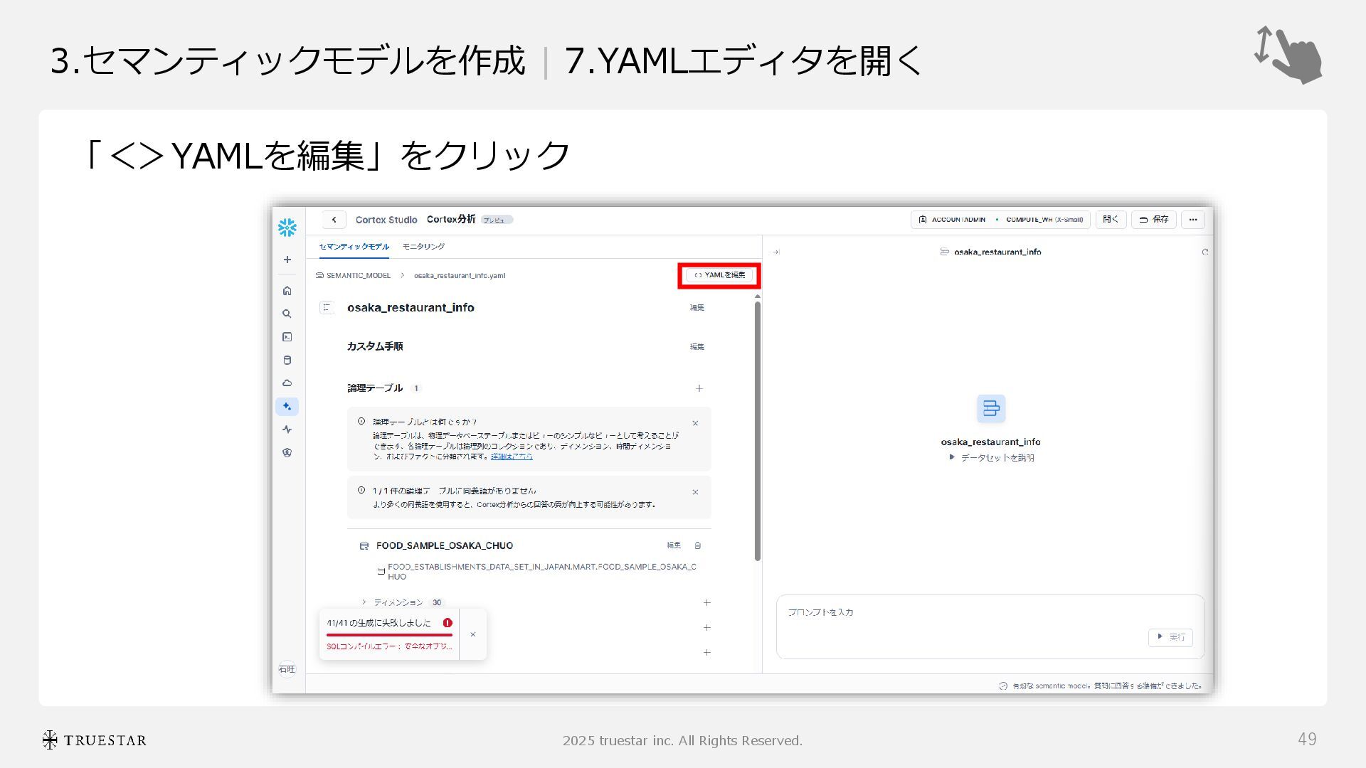Click the SQLコンパイルエラー message text
Image resolution: width=1366 pixels, height=768 pixels.
pyautogui.click(x=389, y=646)
